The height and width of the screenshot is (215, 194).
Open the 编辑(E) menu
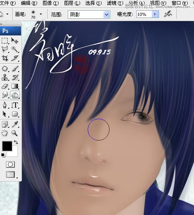pos(29,3)
